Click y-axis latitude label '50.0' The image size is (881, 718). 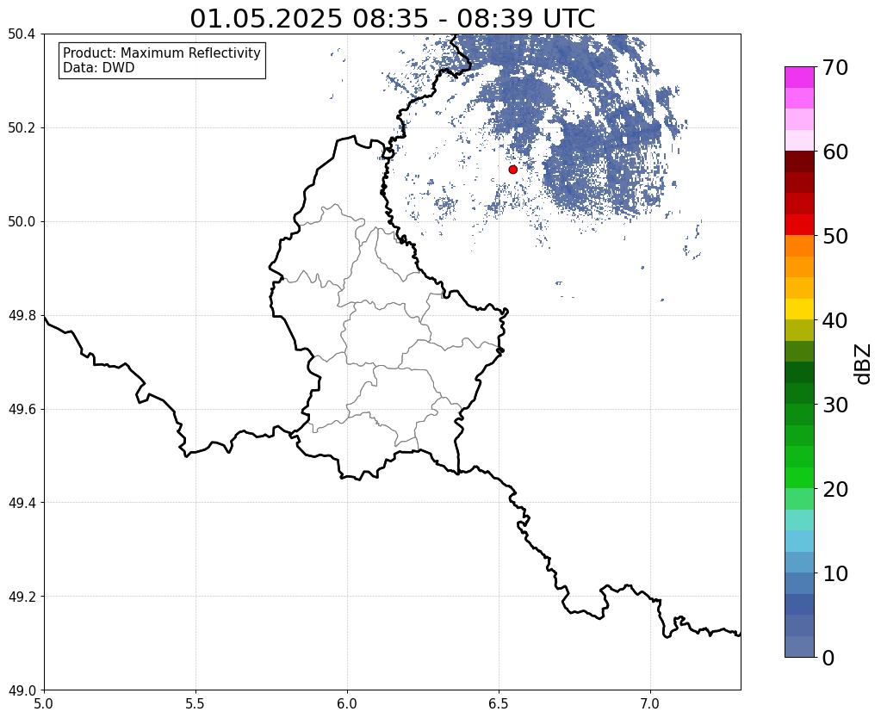(22, 222)
